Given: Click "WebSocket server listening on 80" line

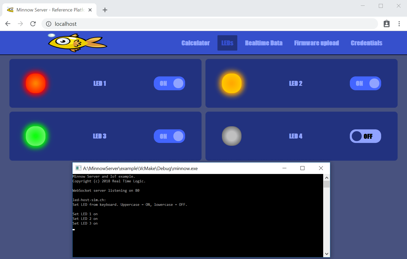Looking at the screenshot, I should click(x=106, y=191).
